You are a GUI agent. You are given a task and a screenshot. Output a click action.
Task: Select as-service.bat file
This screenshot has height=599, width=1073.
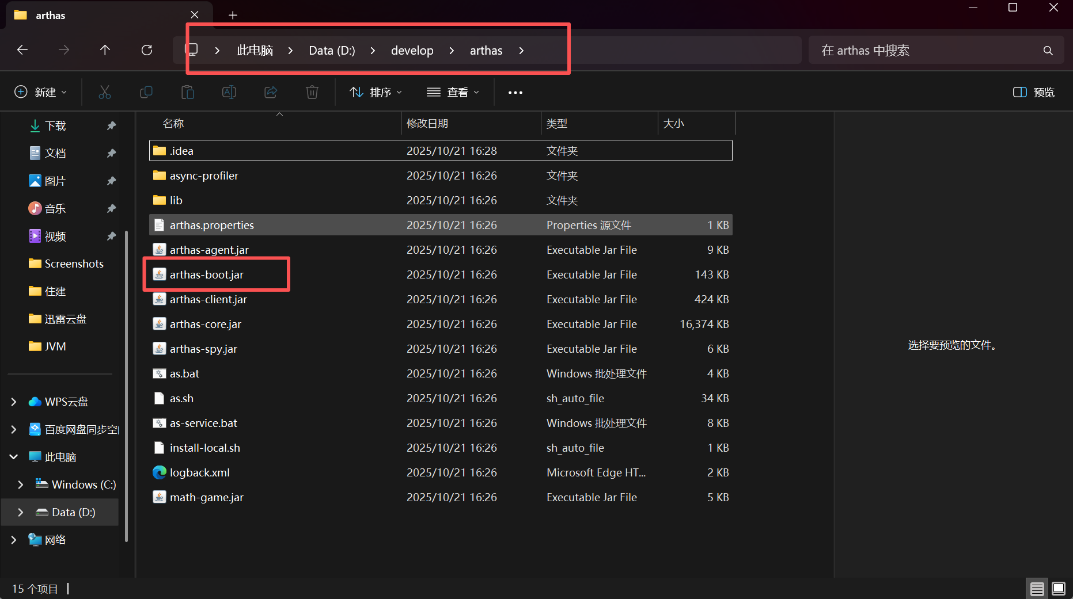441,423
